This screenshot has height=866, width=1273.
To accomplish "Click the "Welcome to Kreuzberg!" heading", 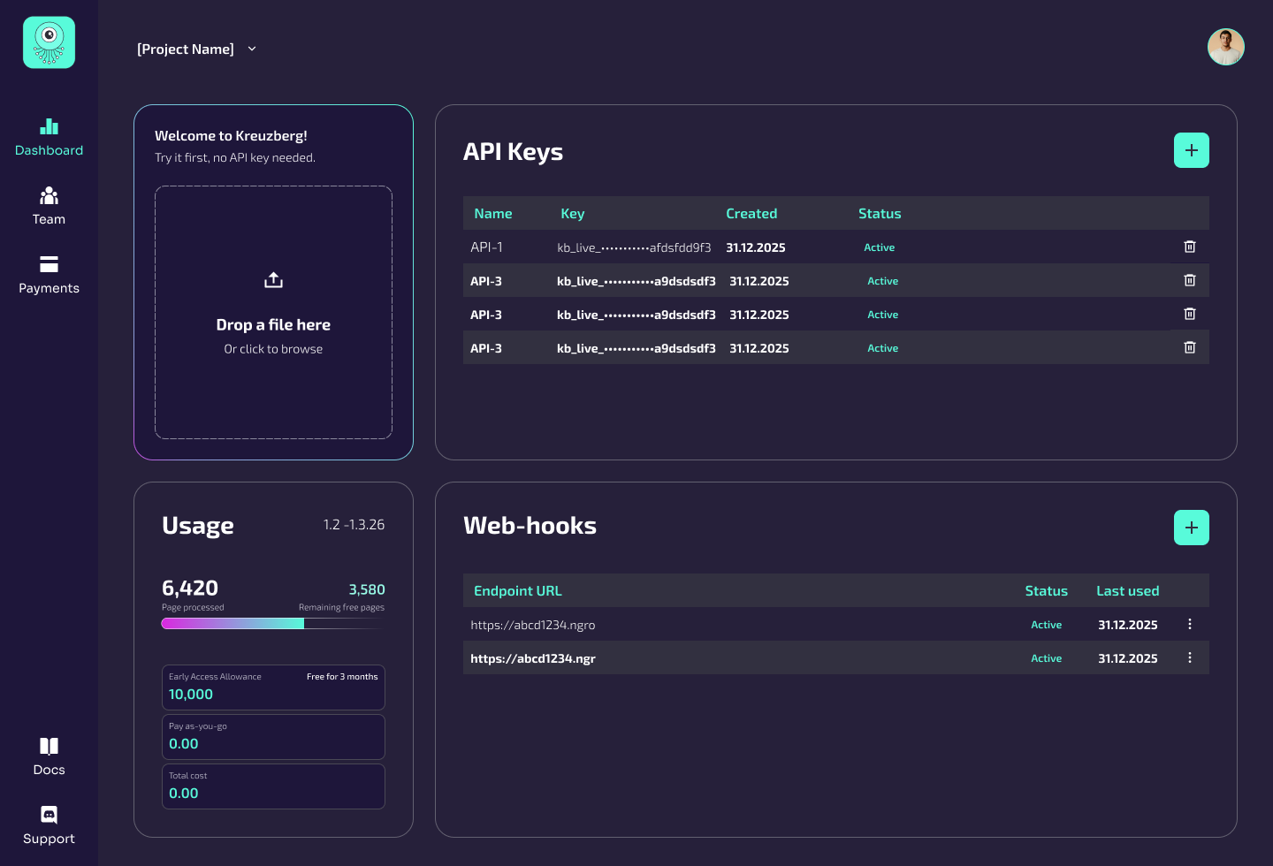I will pos(231,135).
